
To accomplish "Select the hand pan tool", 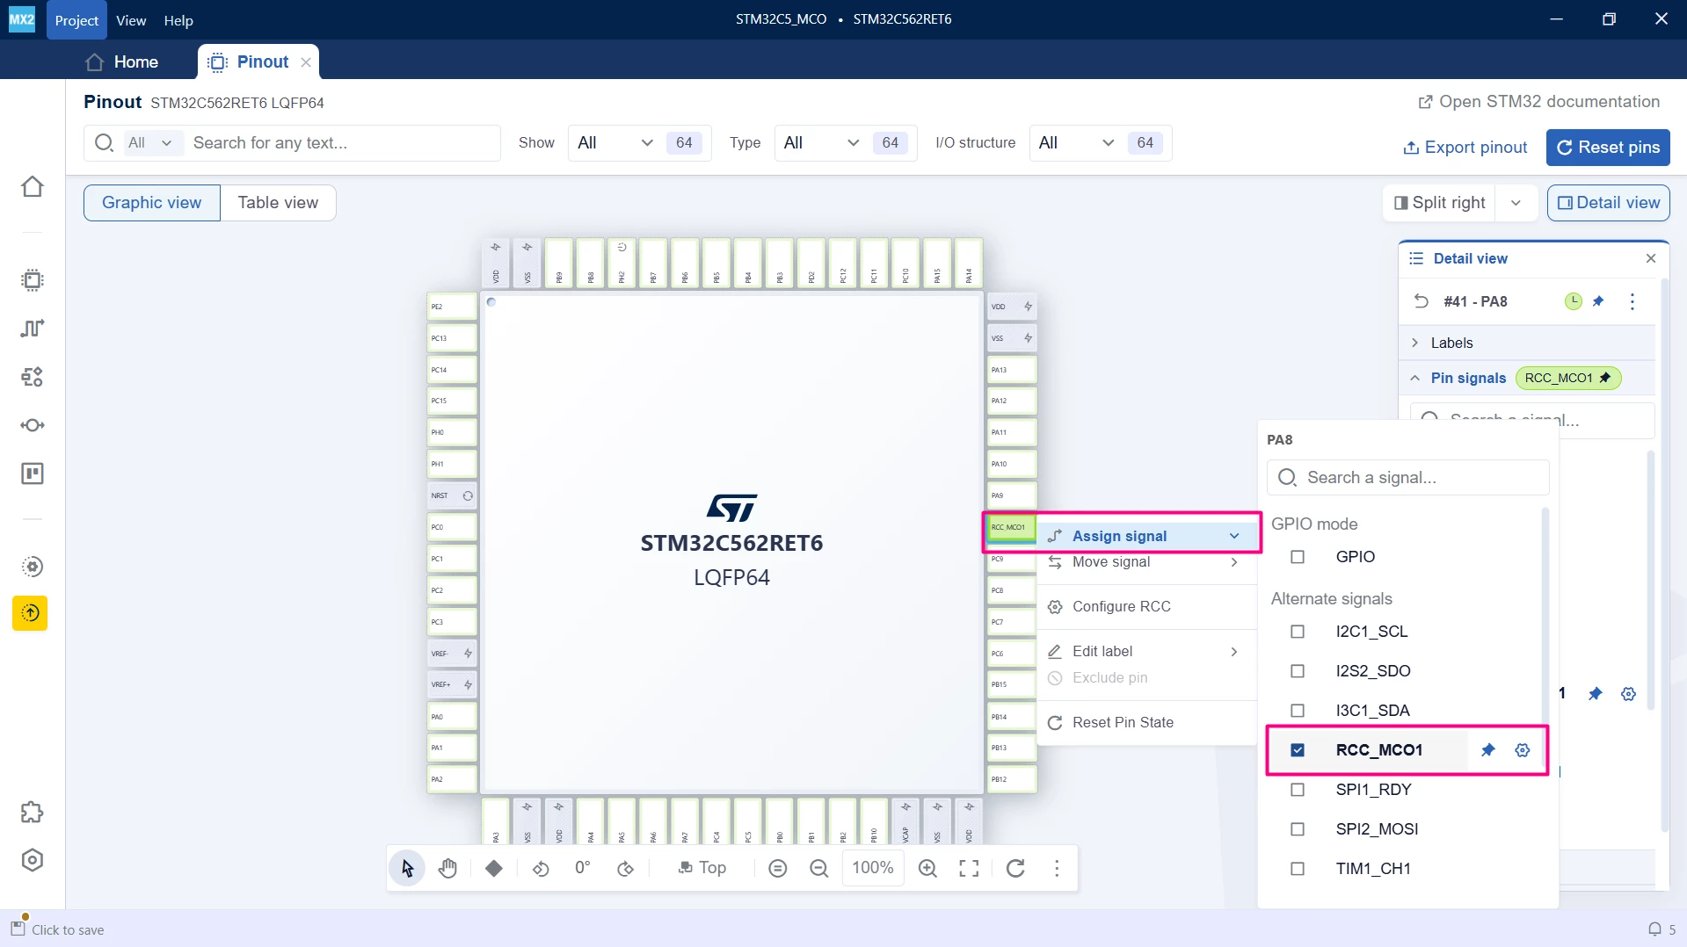I will [448, 868].
